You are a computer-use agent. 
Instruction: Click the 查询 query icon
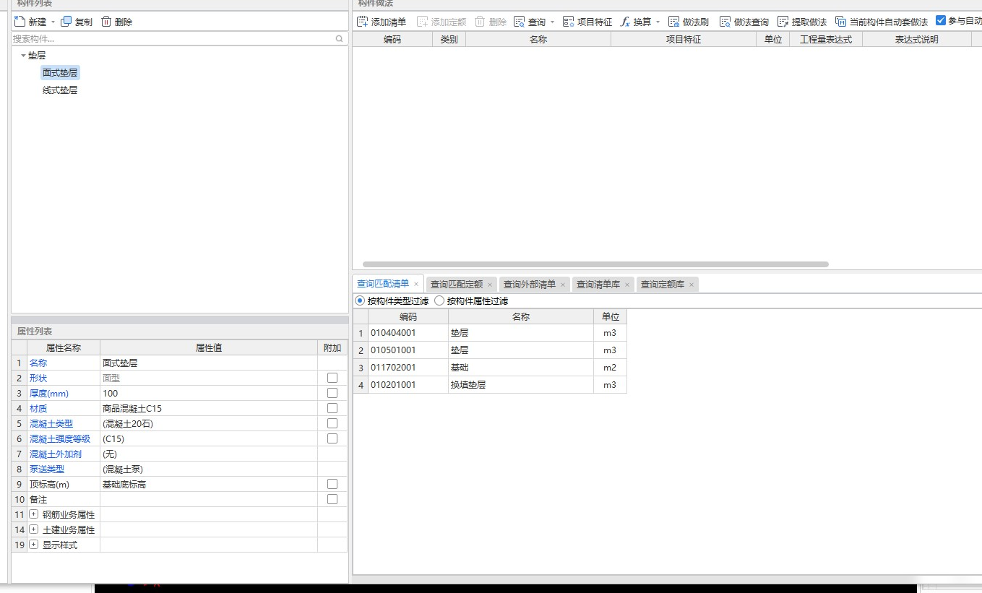tap(519, 22)
